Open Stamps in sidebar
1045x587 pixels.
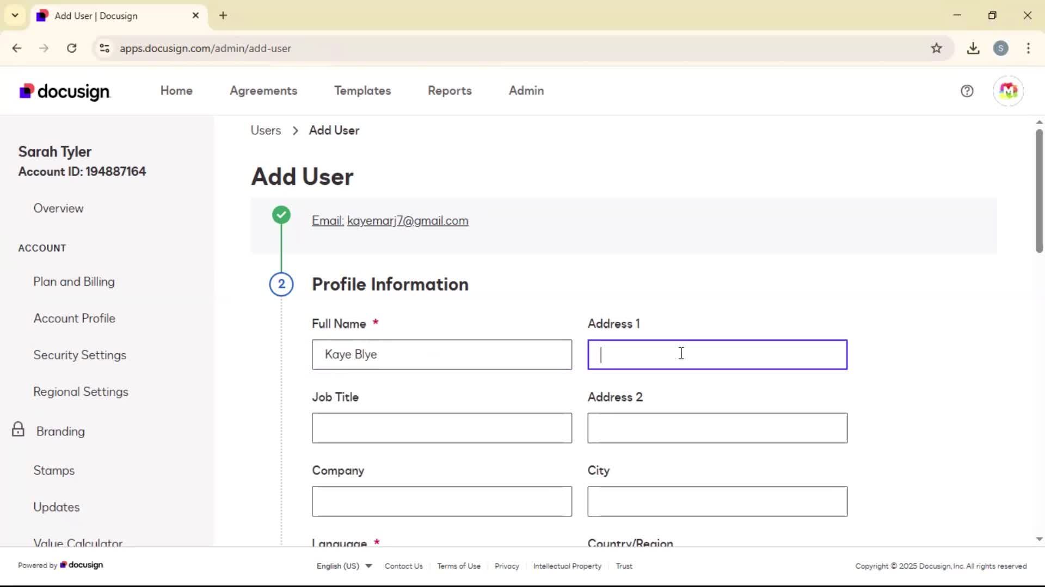click(x=54, y=470)
